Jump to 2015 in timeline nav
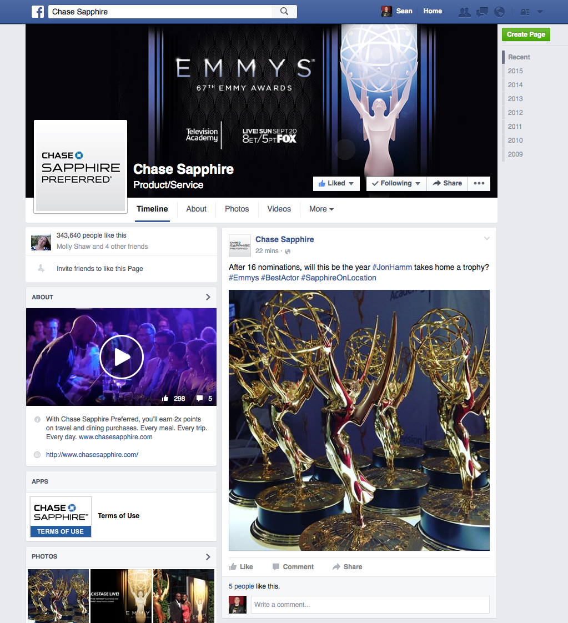The width and height of the screenshot is (568, 623). tap(515, 71)
